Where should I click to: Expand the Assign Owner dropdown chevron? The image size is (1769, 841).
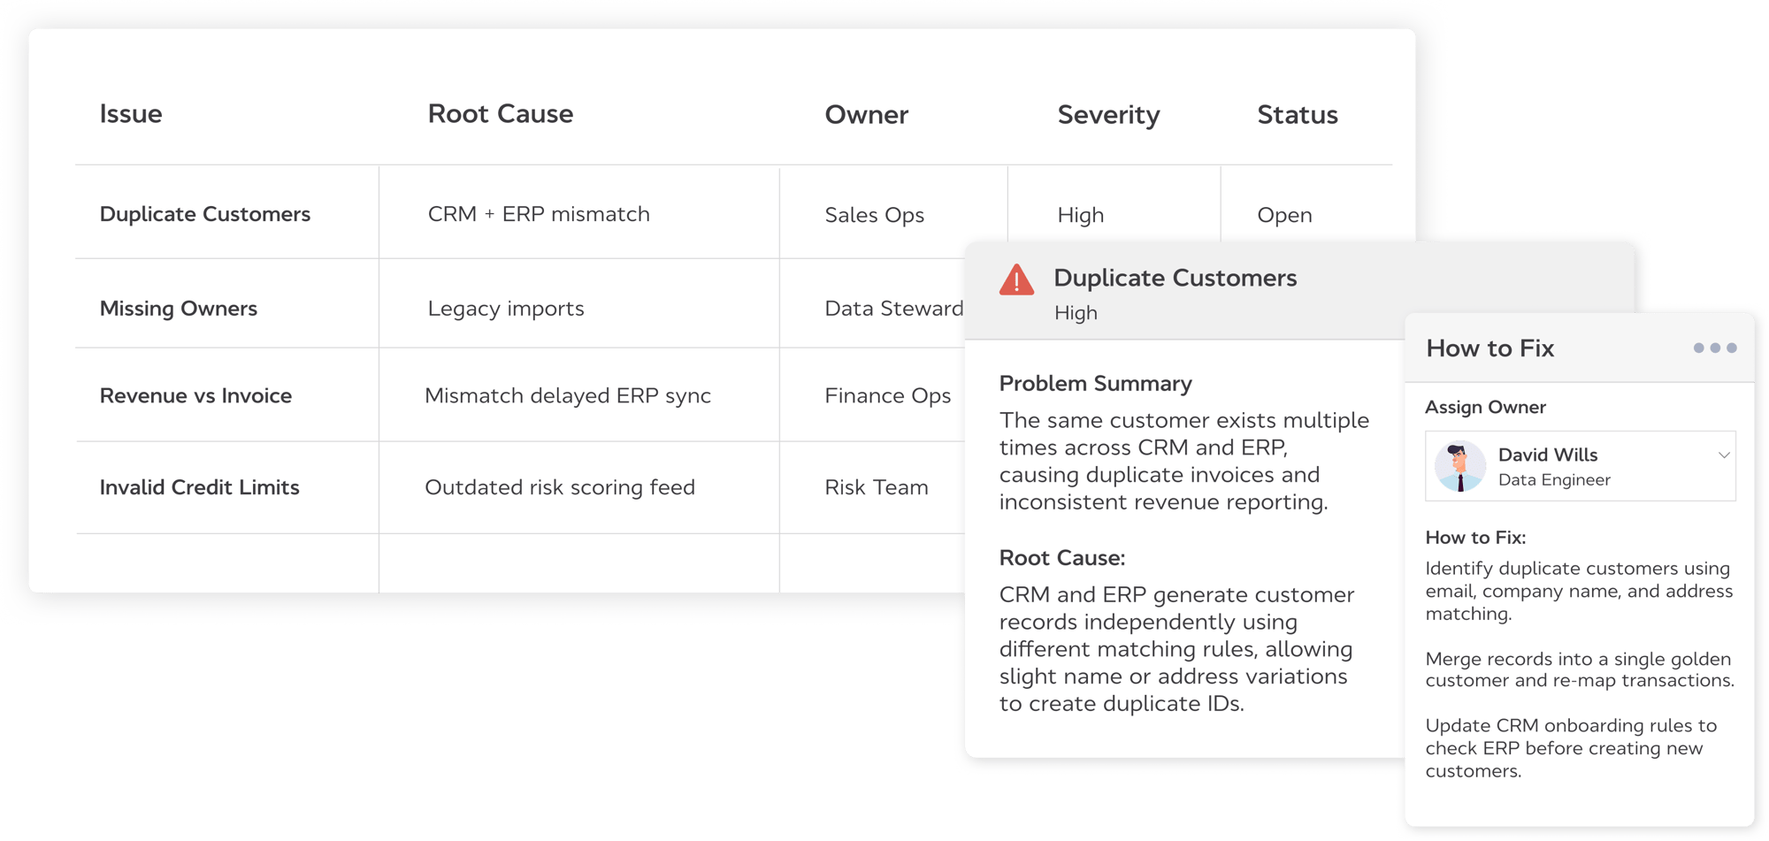(x=1723, y=455)
